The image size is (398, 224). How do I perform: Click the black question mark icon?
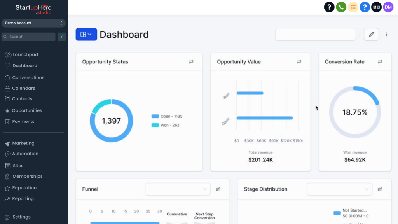(x=329, y=7)
